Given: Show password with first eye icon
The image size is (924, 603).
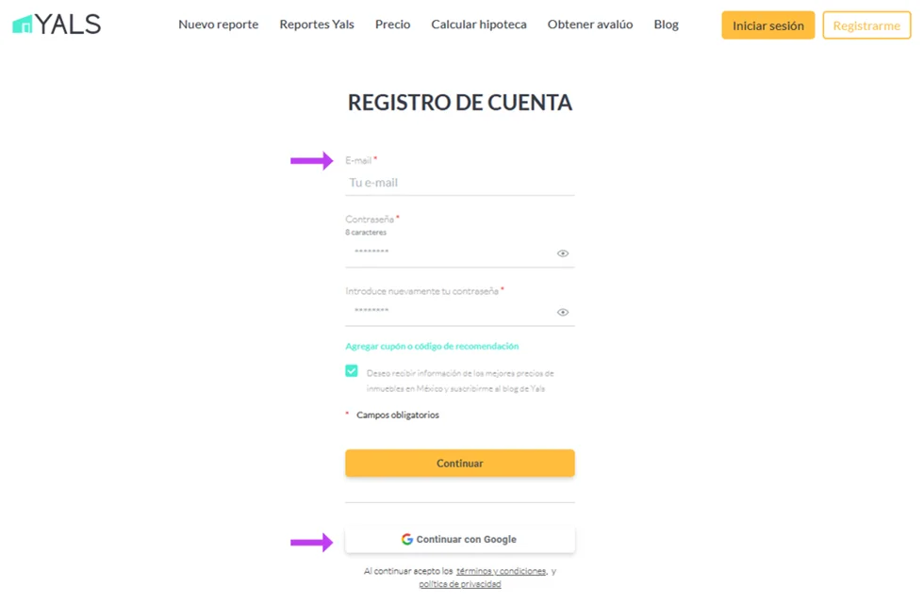Looking at the screenshot, I should pyautogui.click(x=563, y=253).
